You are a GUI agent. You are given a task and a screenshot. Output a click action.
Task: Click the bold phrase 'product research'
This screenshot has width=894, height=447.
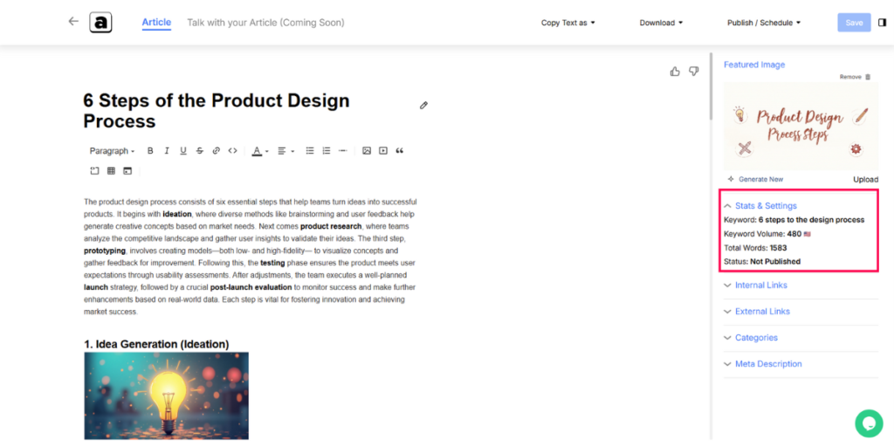(x=331, y=226)
